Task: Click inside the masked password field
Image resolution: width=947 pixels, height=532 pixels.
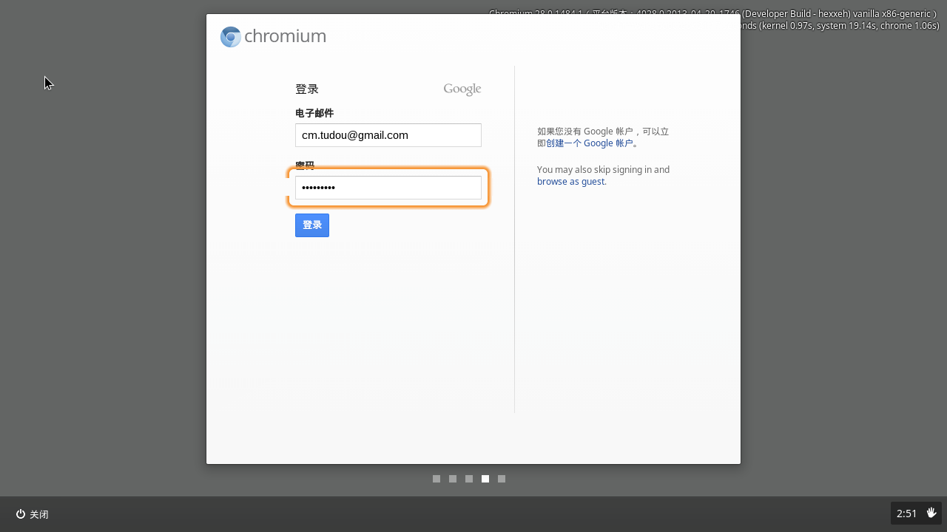Action: (x=388, y=188)
